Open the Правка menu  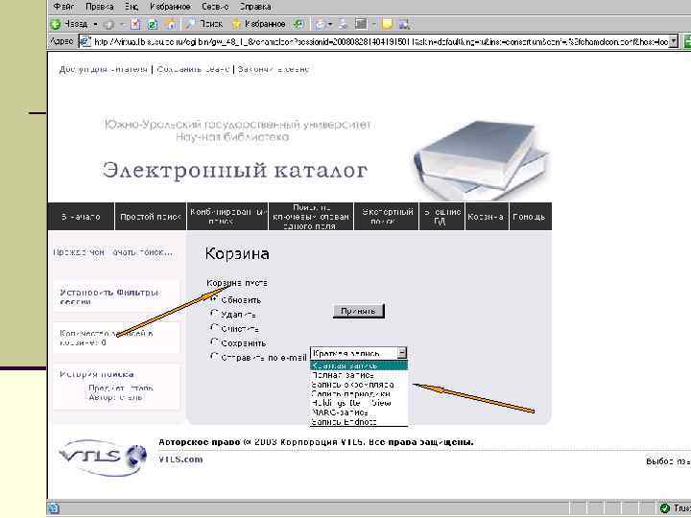pyautogui.click(x=100, y=7)
